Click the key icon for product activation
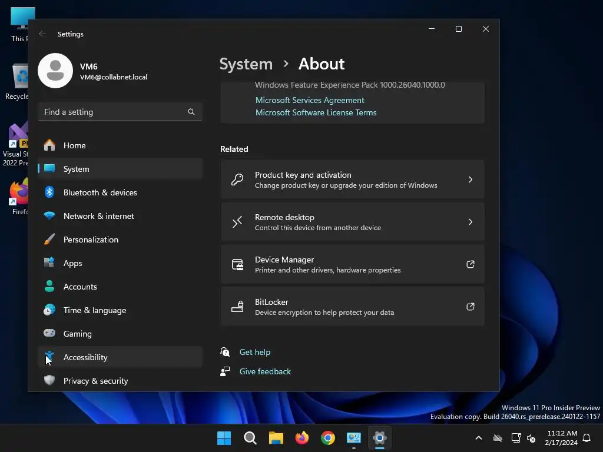 click(237, 180)
